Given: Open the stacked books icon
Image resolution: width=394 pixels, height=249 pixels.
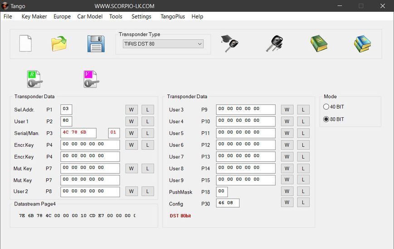Looking at the screenshot, I should pos(362,44).
